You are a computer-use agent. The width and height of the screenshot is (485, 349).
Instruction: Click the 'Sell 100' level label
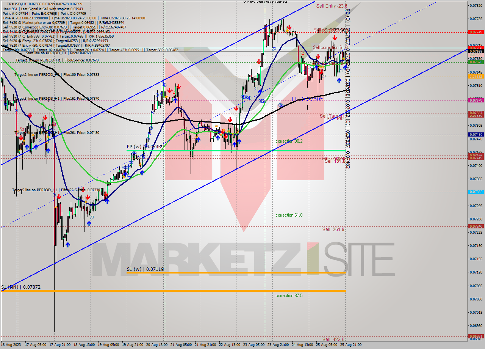pyautogui.click(x=335, y=119)
